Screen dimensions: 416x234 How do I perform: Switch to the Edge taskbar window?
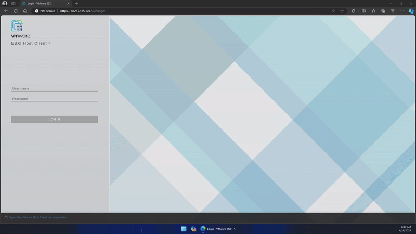coord(218,229)
